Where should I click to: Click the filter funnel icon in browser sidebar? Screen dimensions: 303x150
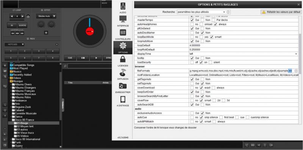tap(5, 77)
